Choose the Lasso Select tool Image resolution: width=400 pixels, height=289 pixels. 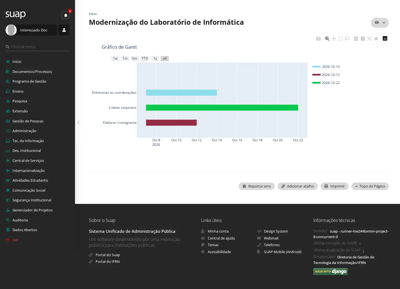point(347,39)
